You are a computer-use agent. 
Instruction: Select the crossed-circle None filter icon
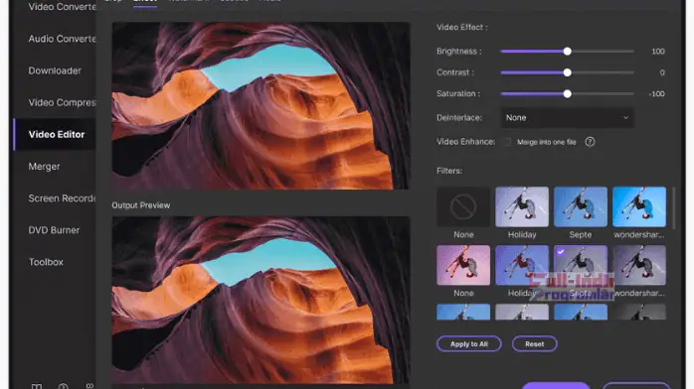click(463, 206)
